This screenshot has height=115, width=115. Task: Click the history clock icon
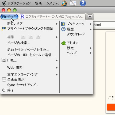click(63, 29)
